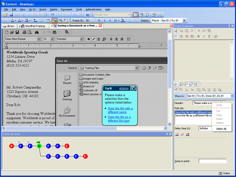The height and width of the screenshot is (177, 236).
Task: Click the Online status icon in status bar
Action: pos(221,173)
